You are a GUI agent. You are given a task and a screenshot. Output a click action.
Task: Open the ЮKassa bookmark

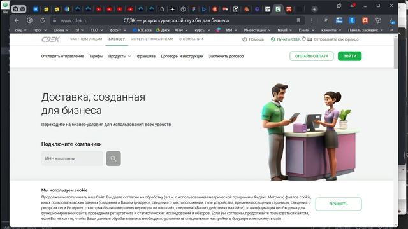point(142,30)
